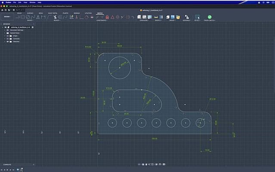Click the timeline play button
This screenshot has height=172, width=275.
7,170
